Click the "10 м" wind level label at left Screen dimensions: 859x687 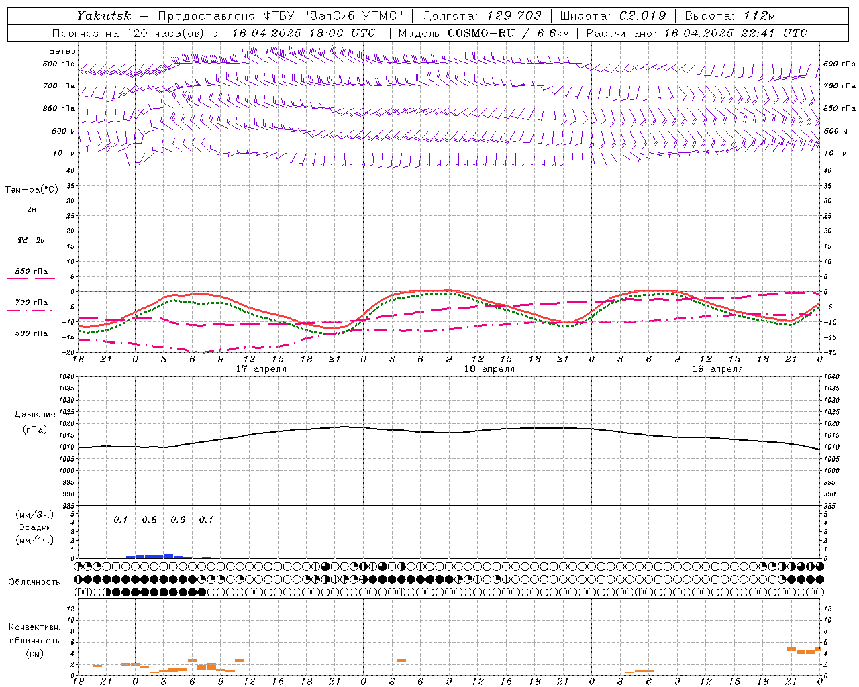coord(64,153)
